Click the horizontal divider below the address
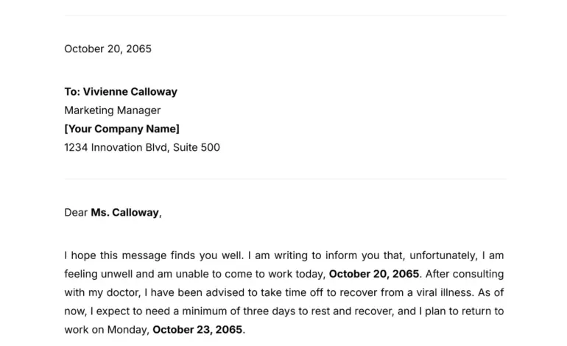 (x=285, y=179)
